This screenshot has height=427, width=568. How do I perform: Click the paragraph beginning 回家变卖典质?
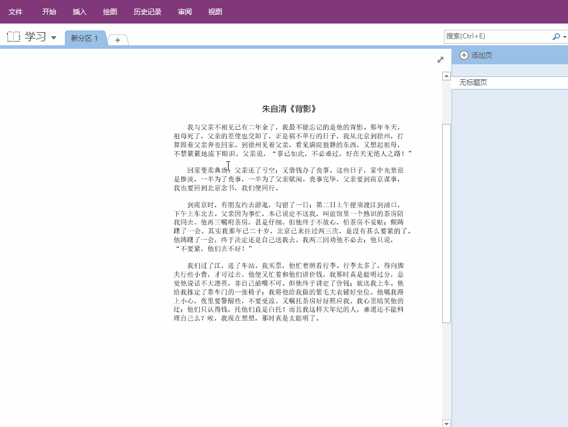[289, 179]
